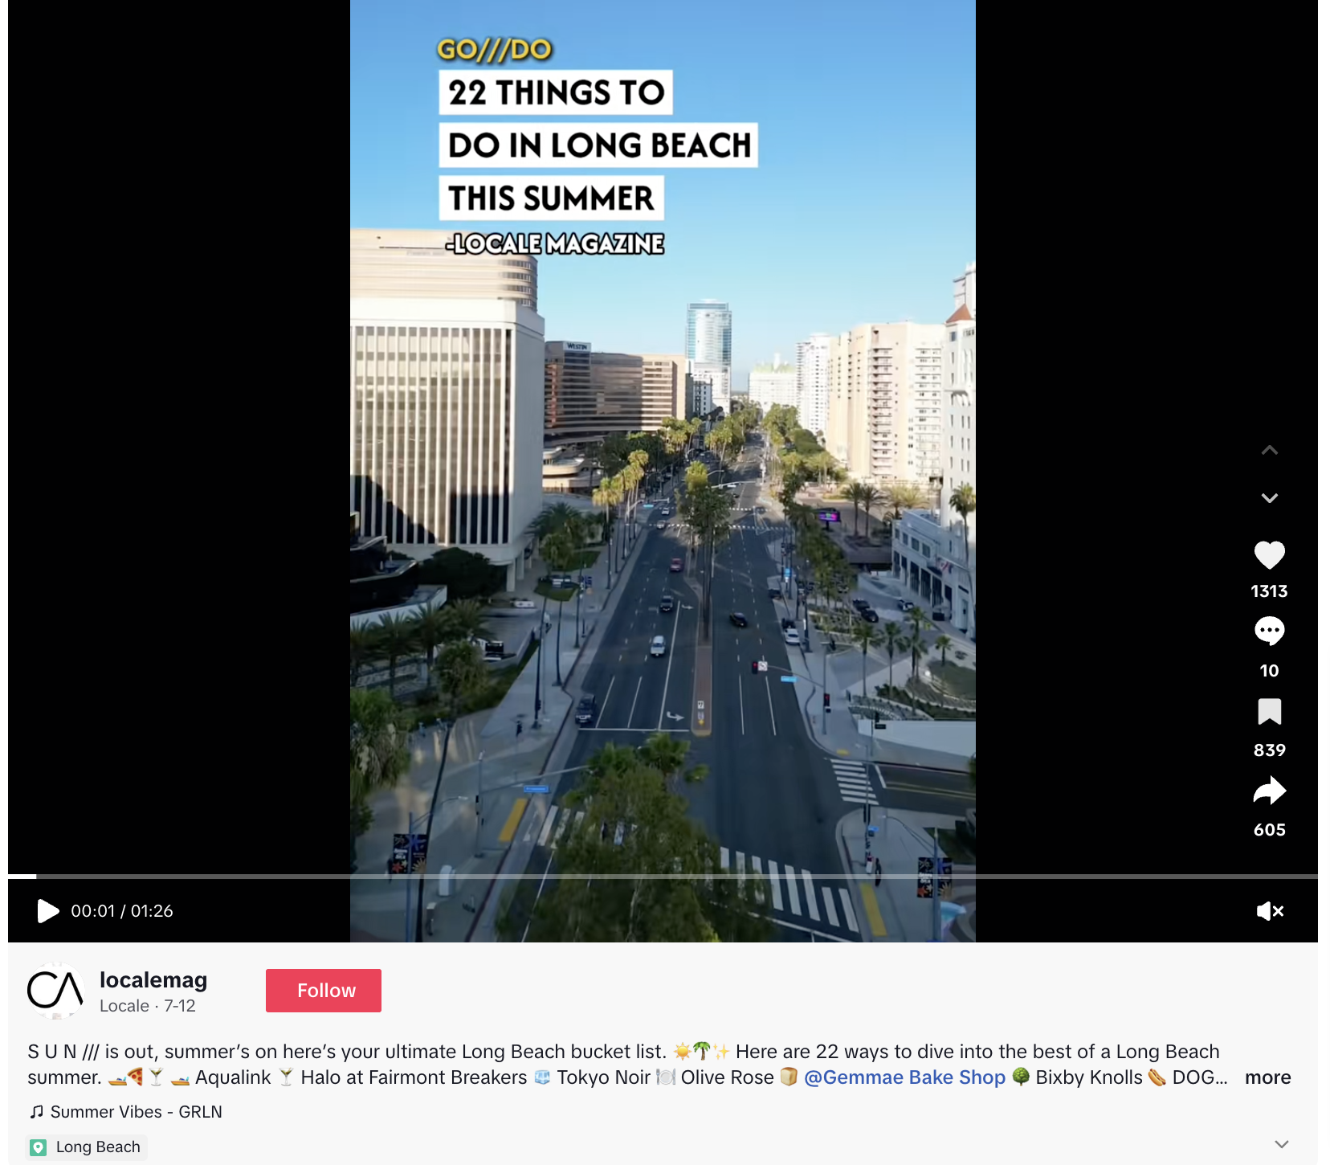The image size is (1330, 1165).
Task: Click the music note icon beside Summer Vibes
Action: pyautogui.click(x=37, y=1112)
